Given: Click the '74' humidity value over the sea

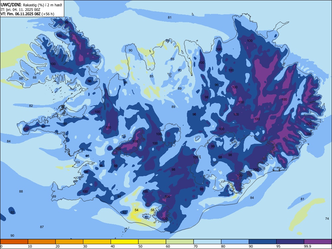Looking at the screenshot, I should (327, 218).
